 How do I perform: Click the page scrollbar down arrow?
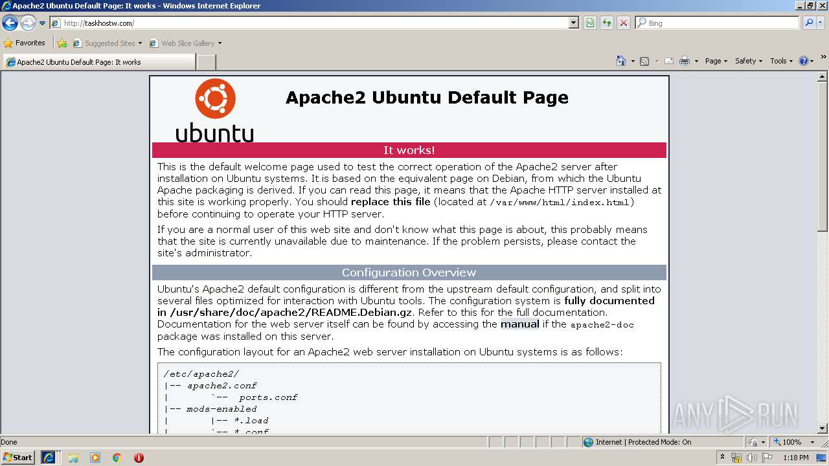click(x=823, y=428)
